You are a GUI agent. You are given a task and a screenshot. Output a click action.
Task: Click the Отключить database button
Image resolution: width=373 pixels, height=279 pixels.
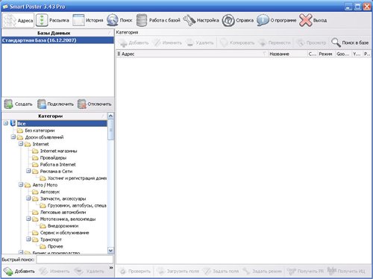point(95,104)
